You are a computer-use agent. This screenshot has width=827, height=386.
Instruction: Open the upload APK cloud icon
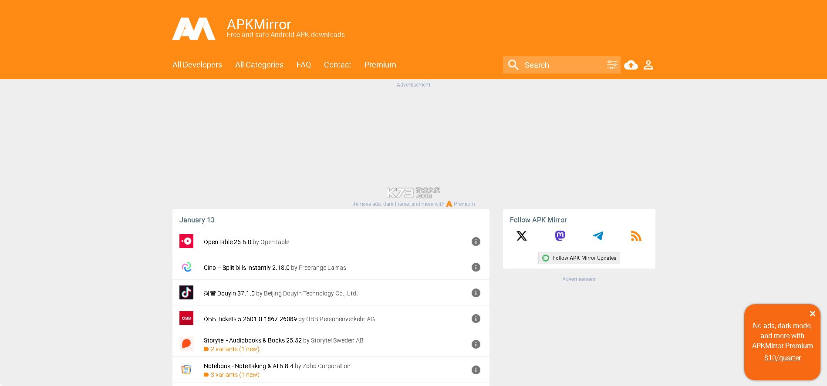[x=631, y=65]
